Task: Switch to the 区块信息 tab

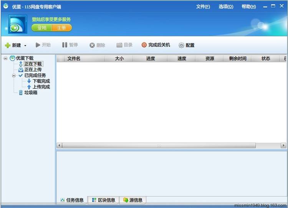Action: pyautogui.click(x=103, y=200)
